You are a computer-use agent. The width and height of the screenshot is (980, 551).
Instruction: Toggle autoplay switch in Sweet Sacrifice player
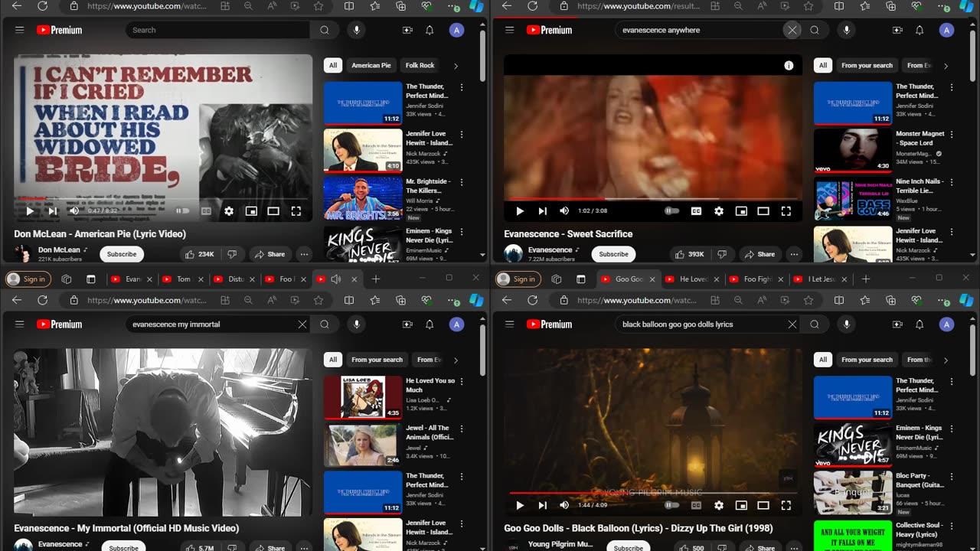coord(671,211)
